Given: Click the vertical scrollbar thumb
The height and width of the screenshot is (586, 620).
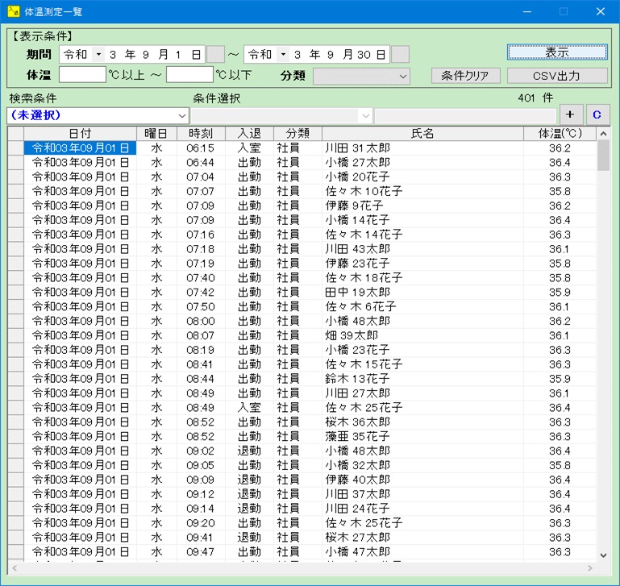Looking at the screenshot, I should pos(603,156).
